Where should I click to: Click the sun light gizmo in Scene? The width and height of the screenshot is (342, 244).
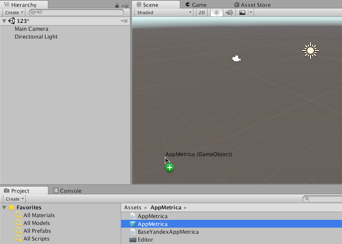[310, 51]
